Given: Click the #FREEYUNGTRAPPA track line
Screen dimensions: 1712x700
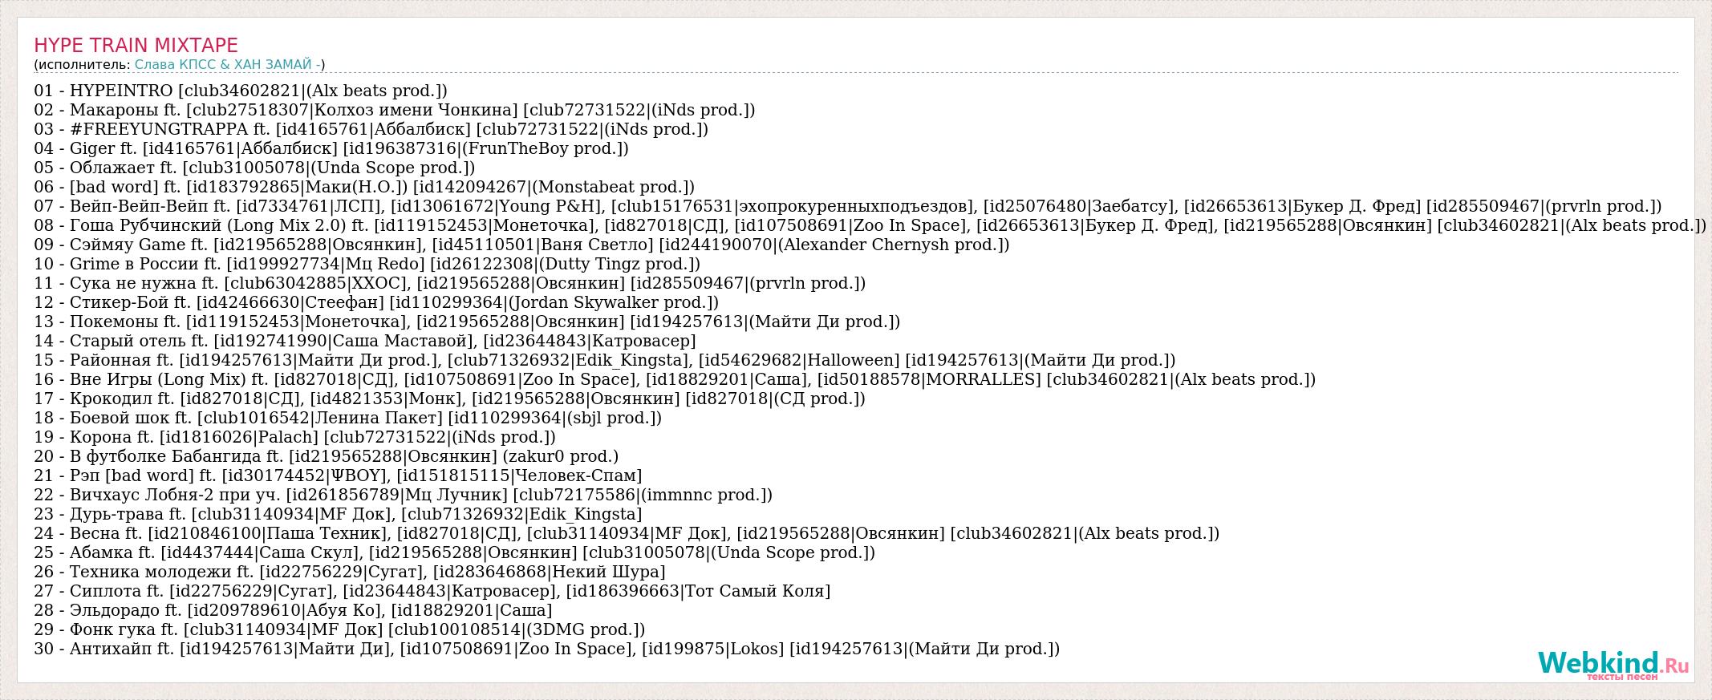Looking at the screenshot, I should pyautogui.click(x=371, y=129).
